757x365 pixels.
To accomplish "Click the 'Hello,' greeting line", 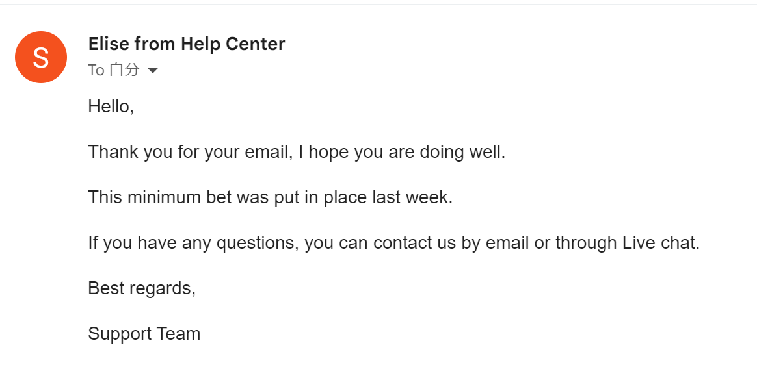I will coord(111,107).
